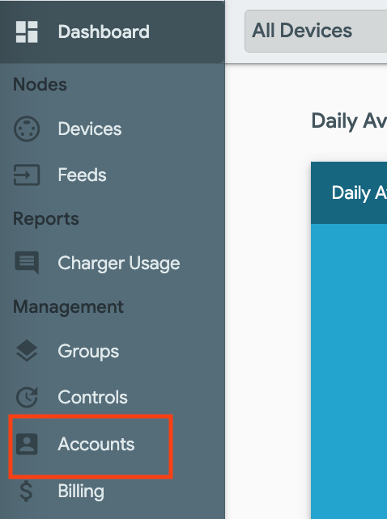Open the All Devices dropdown

pos(316,31)
